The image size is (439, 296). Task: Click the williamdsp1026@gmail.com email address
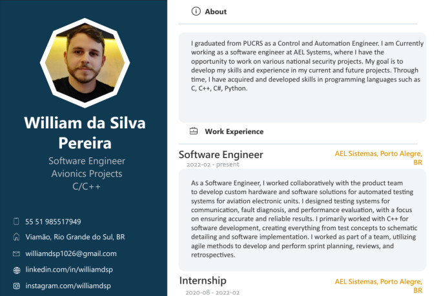click(71, 253)
